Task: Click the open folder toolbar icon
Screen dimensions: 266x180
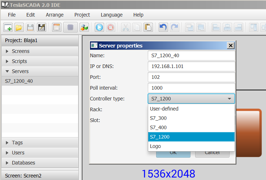Action: pos(19,27)
